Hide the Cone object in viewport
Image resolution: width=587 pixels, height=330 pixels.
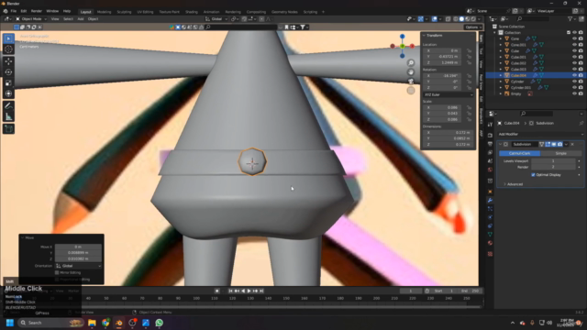pos(574,38)
